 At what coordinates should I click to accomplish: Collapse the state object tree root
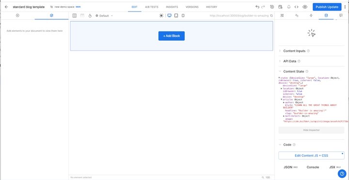point(279,78)
